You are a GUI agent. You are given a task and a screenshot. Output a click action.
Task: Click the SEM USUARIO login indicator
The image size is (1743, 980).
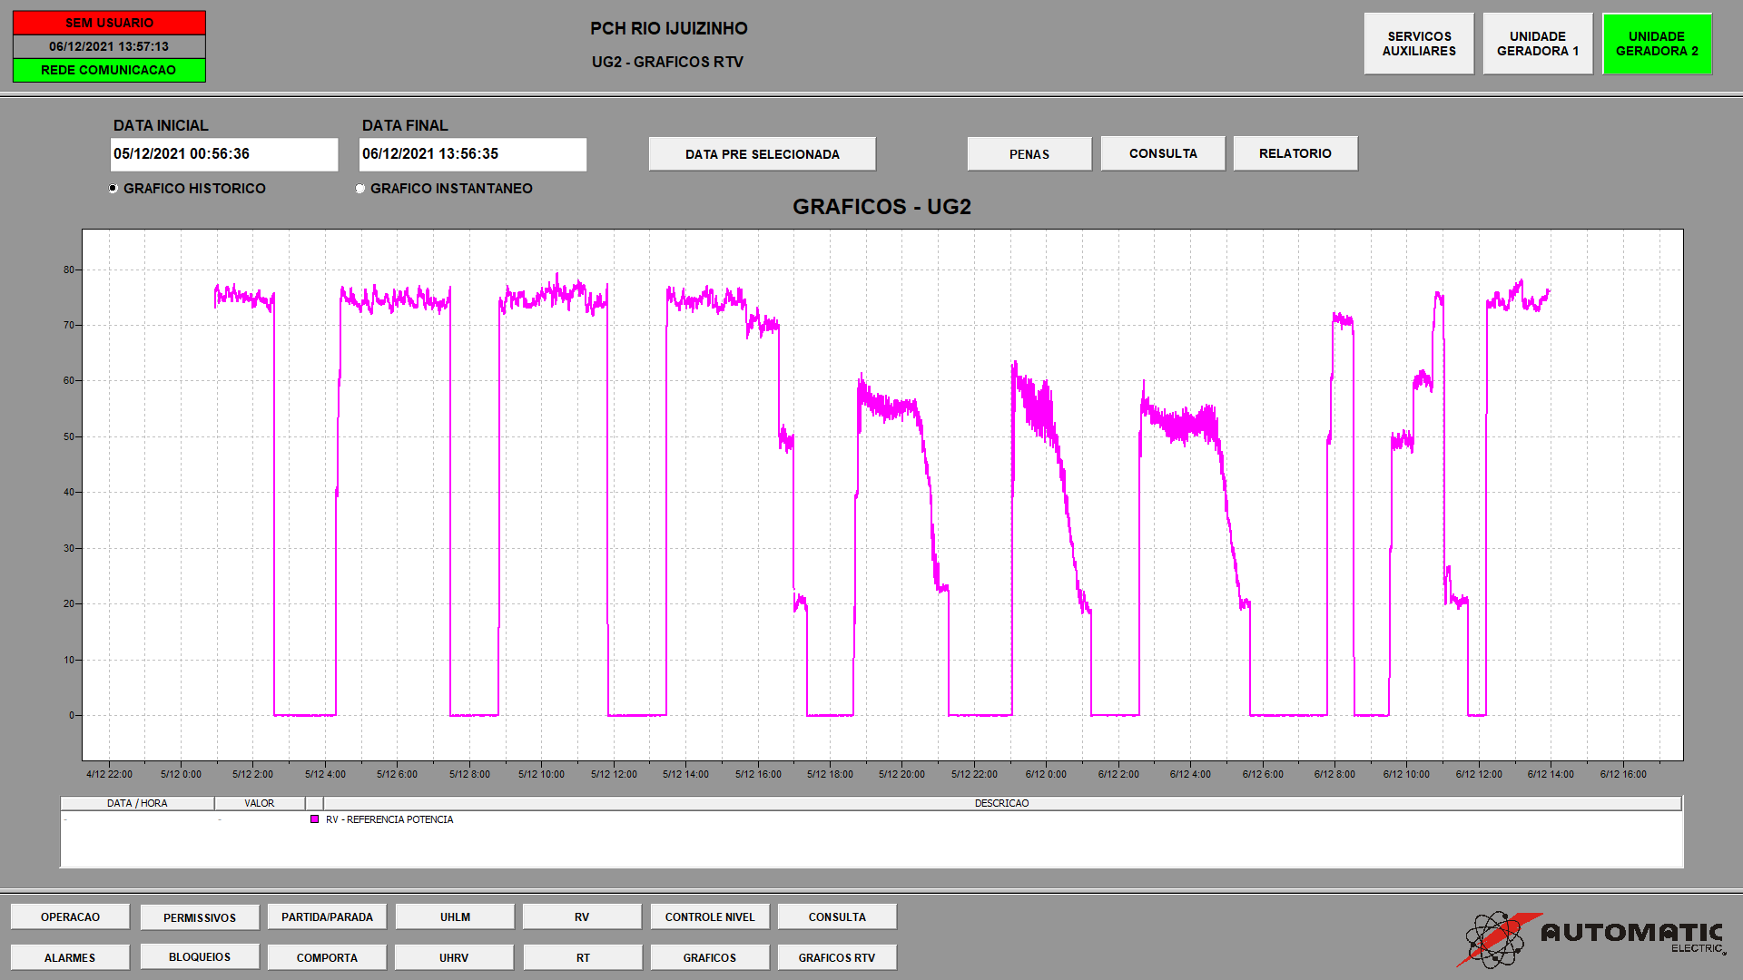tap(109, 23)
